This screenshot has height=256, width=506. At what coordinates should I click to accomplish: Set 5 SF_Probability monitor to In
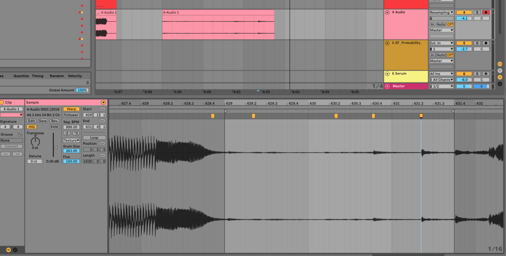[x=432, y=55]
